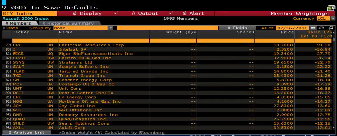The height and width of the screenshot is (136, 337).
Task: Click the Weight filter input box
Action: 173,41
